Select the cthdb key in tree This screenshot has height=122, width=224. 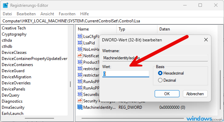click(7, 46)
